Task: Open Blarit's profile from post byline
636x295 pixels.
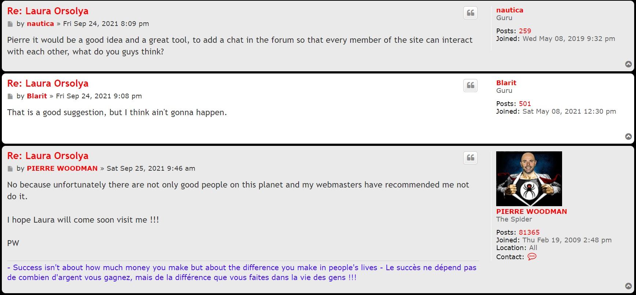Action: pos(37,96)
